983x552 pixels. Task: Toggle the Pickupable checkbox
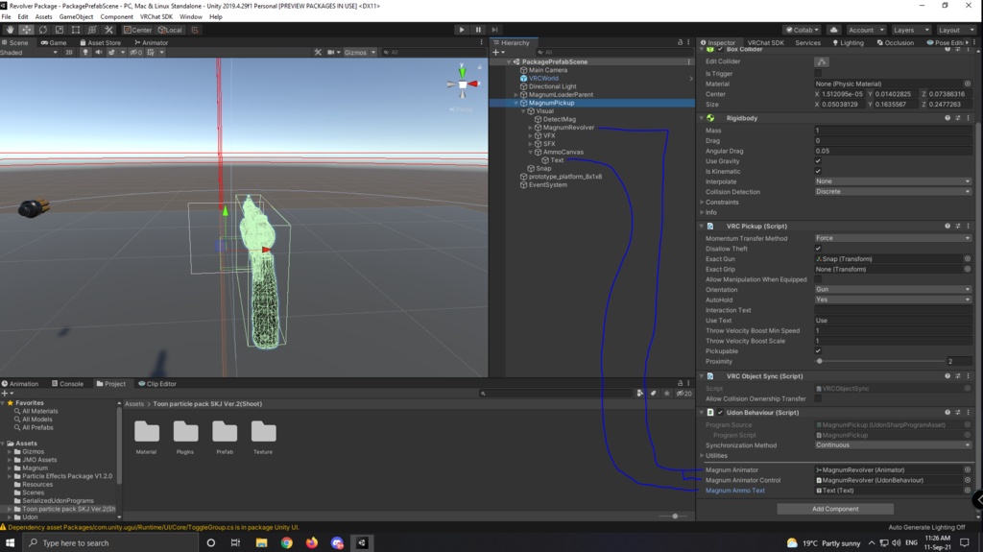(x=818, y=351)
